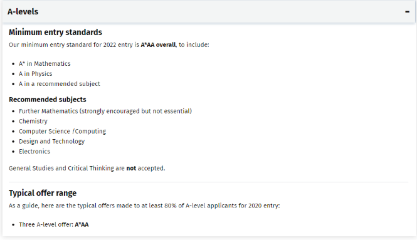The width and height of the screenshot is (417, 240).
Task: Click the bold word not in sentence
Action: click(x=131, y=168)
